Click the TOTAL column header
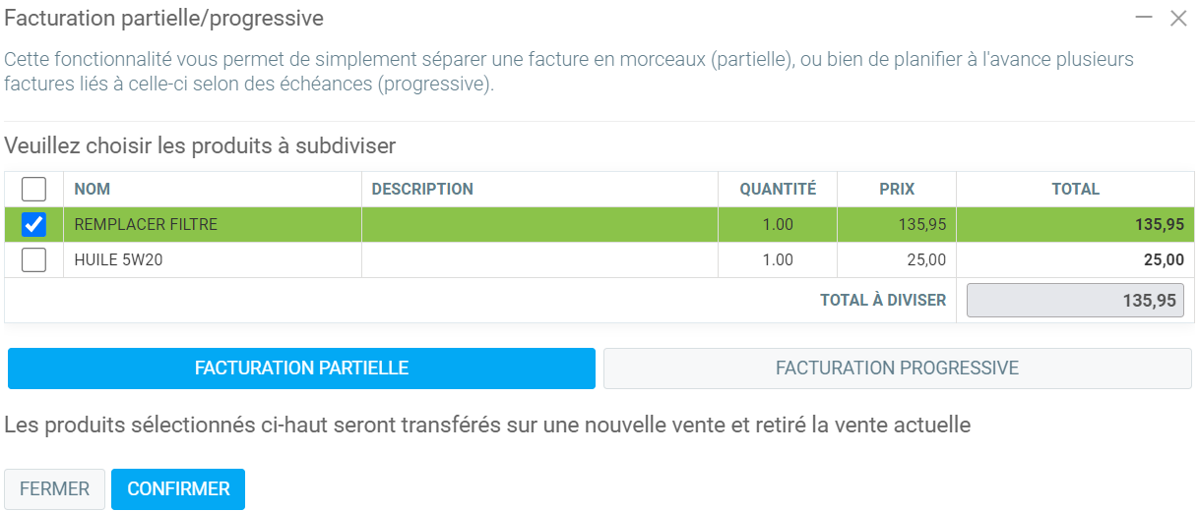Screen dimensions: 1199x511 1075,189
